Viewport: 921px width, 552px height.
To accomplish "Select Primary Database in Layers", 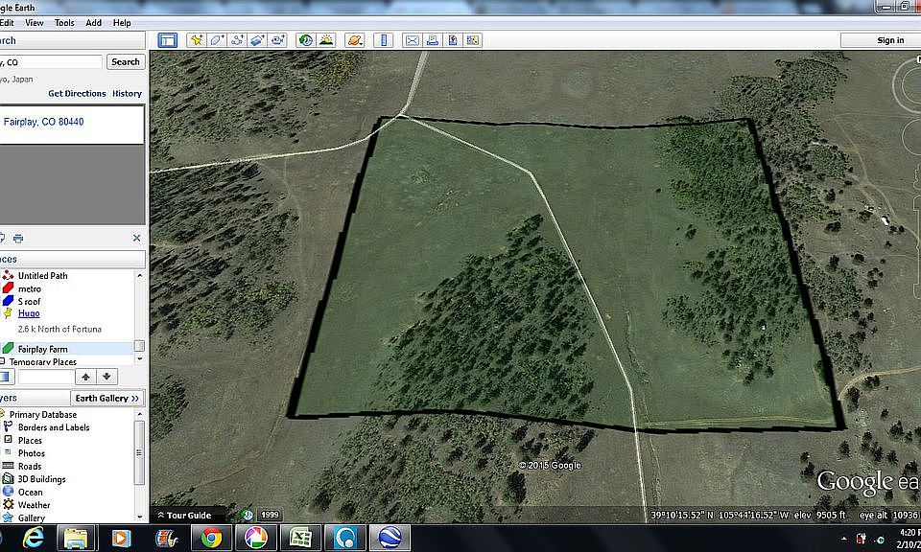I will point(43,414).
